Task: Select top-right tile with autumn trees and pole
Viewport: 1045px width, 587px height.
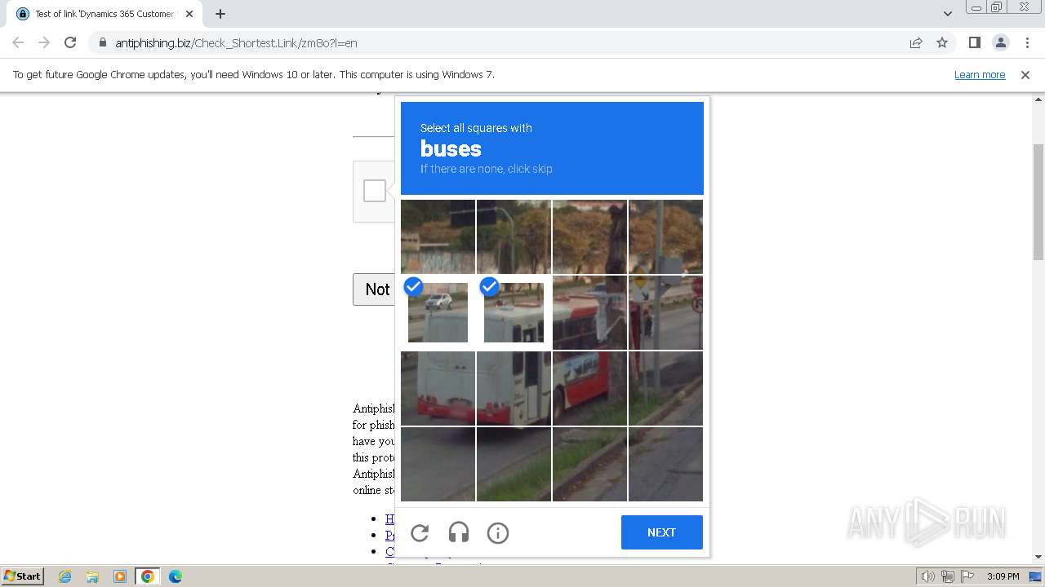Action: (x=665, y=236)
